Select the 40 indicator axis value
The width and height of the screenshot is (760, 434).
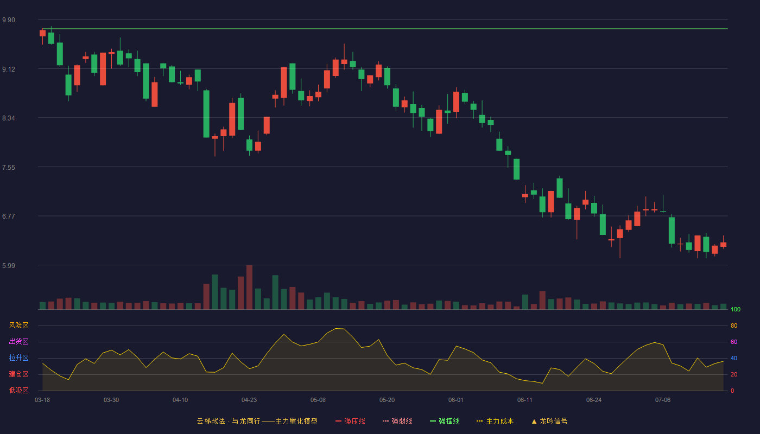coord(734,359)
